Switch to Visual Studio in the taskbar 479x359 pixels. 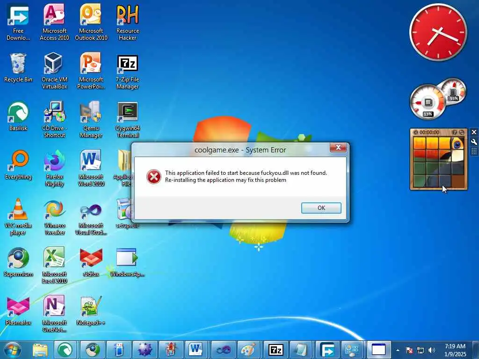223,350
